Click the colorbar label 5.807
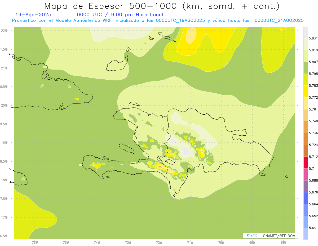The width and height of the screenshot is (318, 246). click(x=313, y=62)
